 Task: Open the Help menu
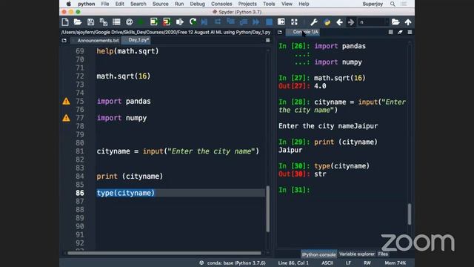point(304,4)
